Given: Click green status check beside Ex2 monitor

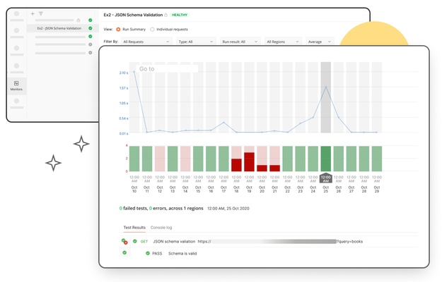Looking at the screenshot, I should [x=90, y=28].
